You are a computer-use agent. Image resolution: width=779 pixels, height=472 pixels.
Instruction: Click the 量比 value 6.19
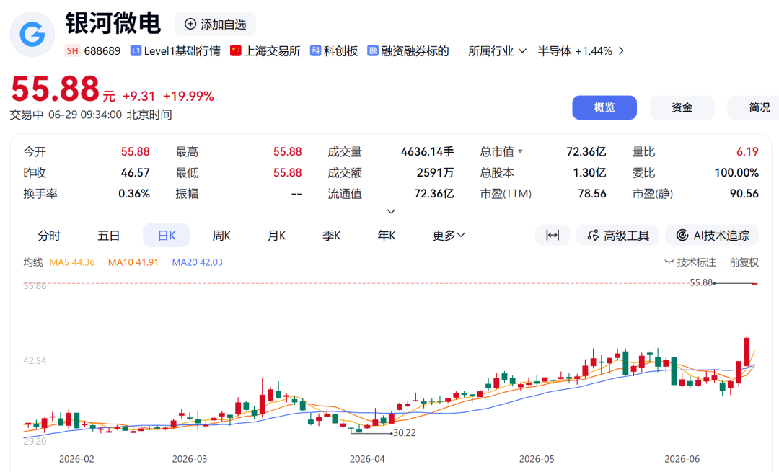748,151
